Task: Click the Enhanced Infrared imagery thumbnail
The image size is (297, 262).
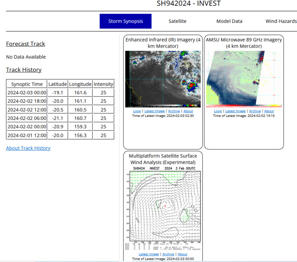Action: pos(163,79)
